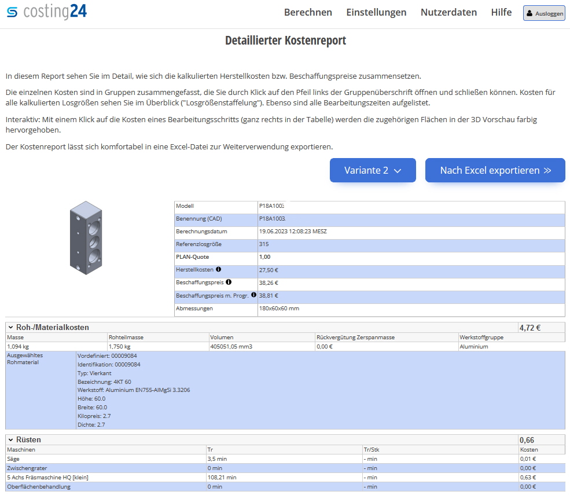This screenshot has height=495, width=570.
Task: Collapse the Rüsten group
Action: pyautogui.click(x=10, y=439)
